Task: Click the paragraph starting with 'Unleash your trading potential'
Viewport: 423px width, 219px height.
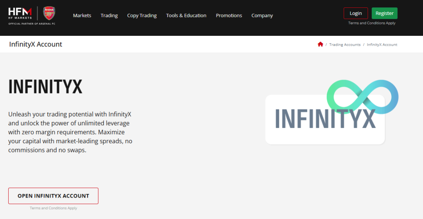Action: click(70, 132)
